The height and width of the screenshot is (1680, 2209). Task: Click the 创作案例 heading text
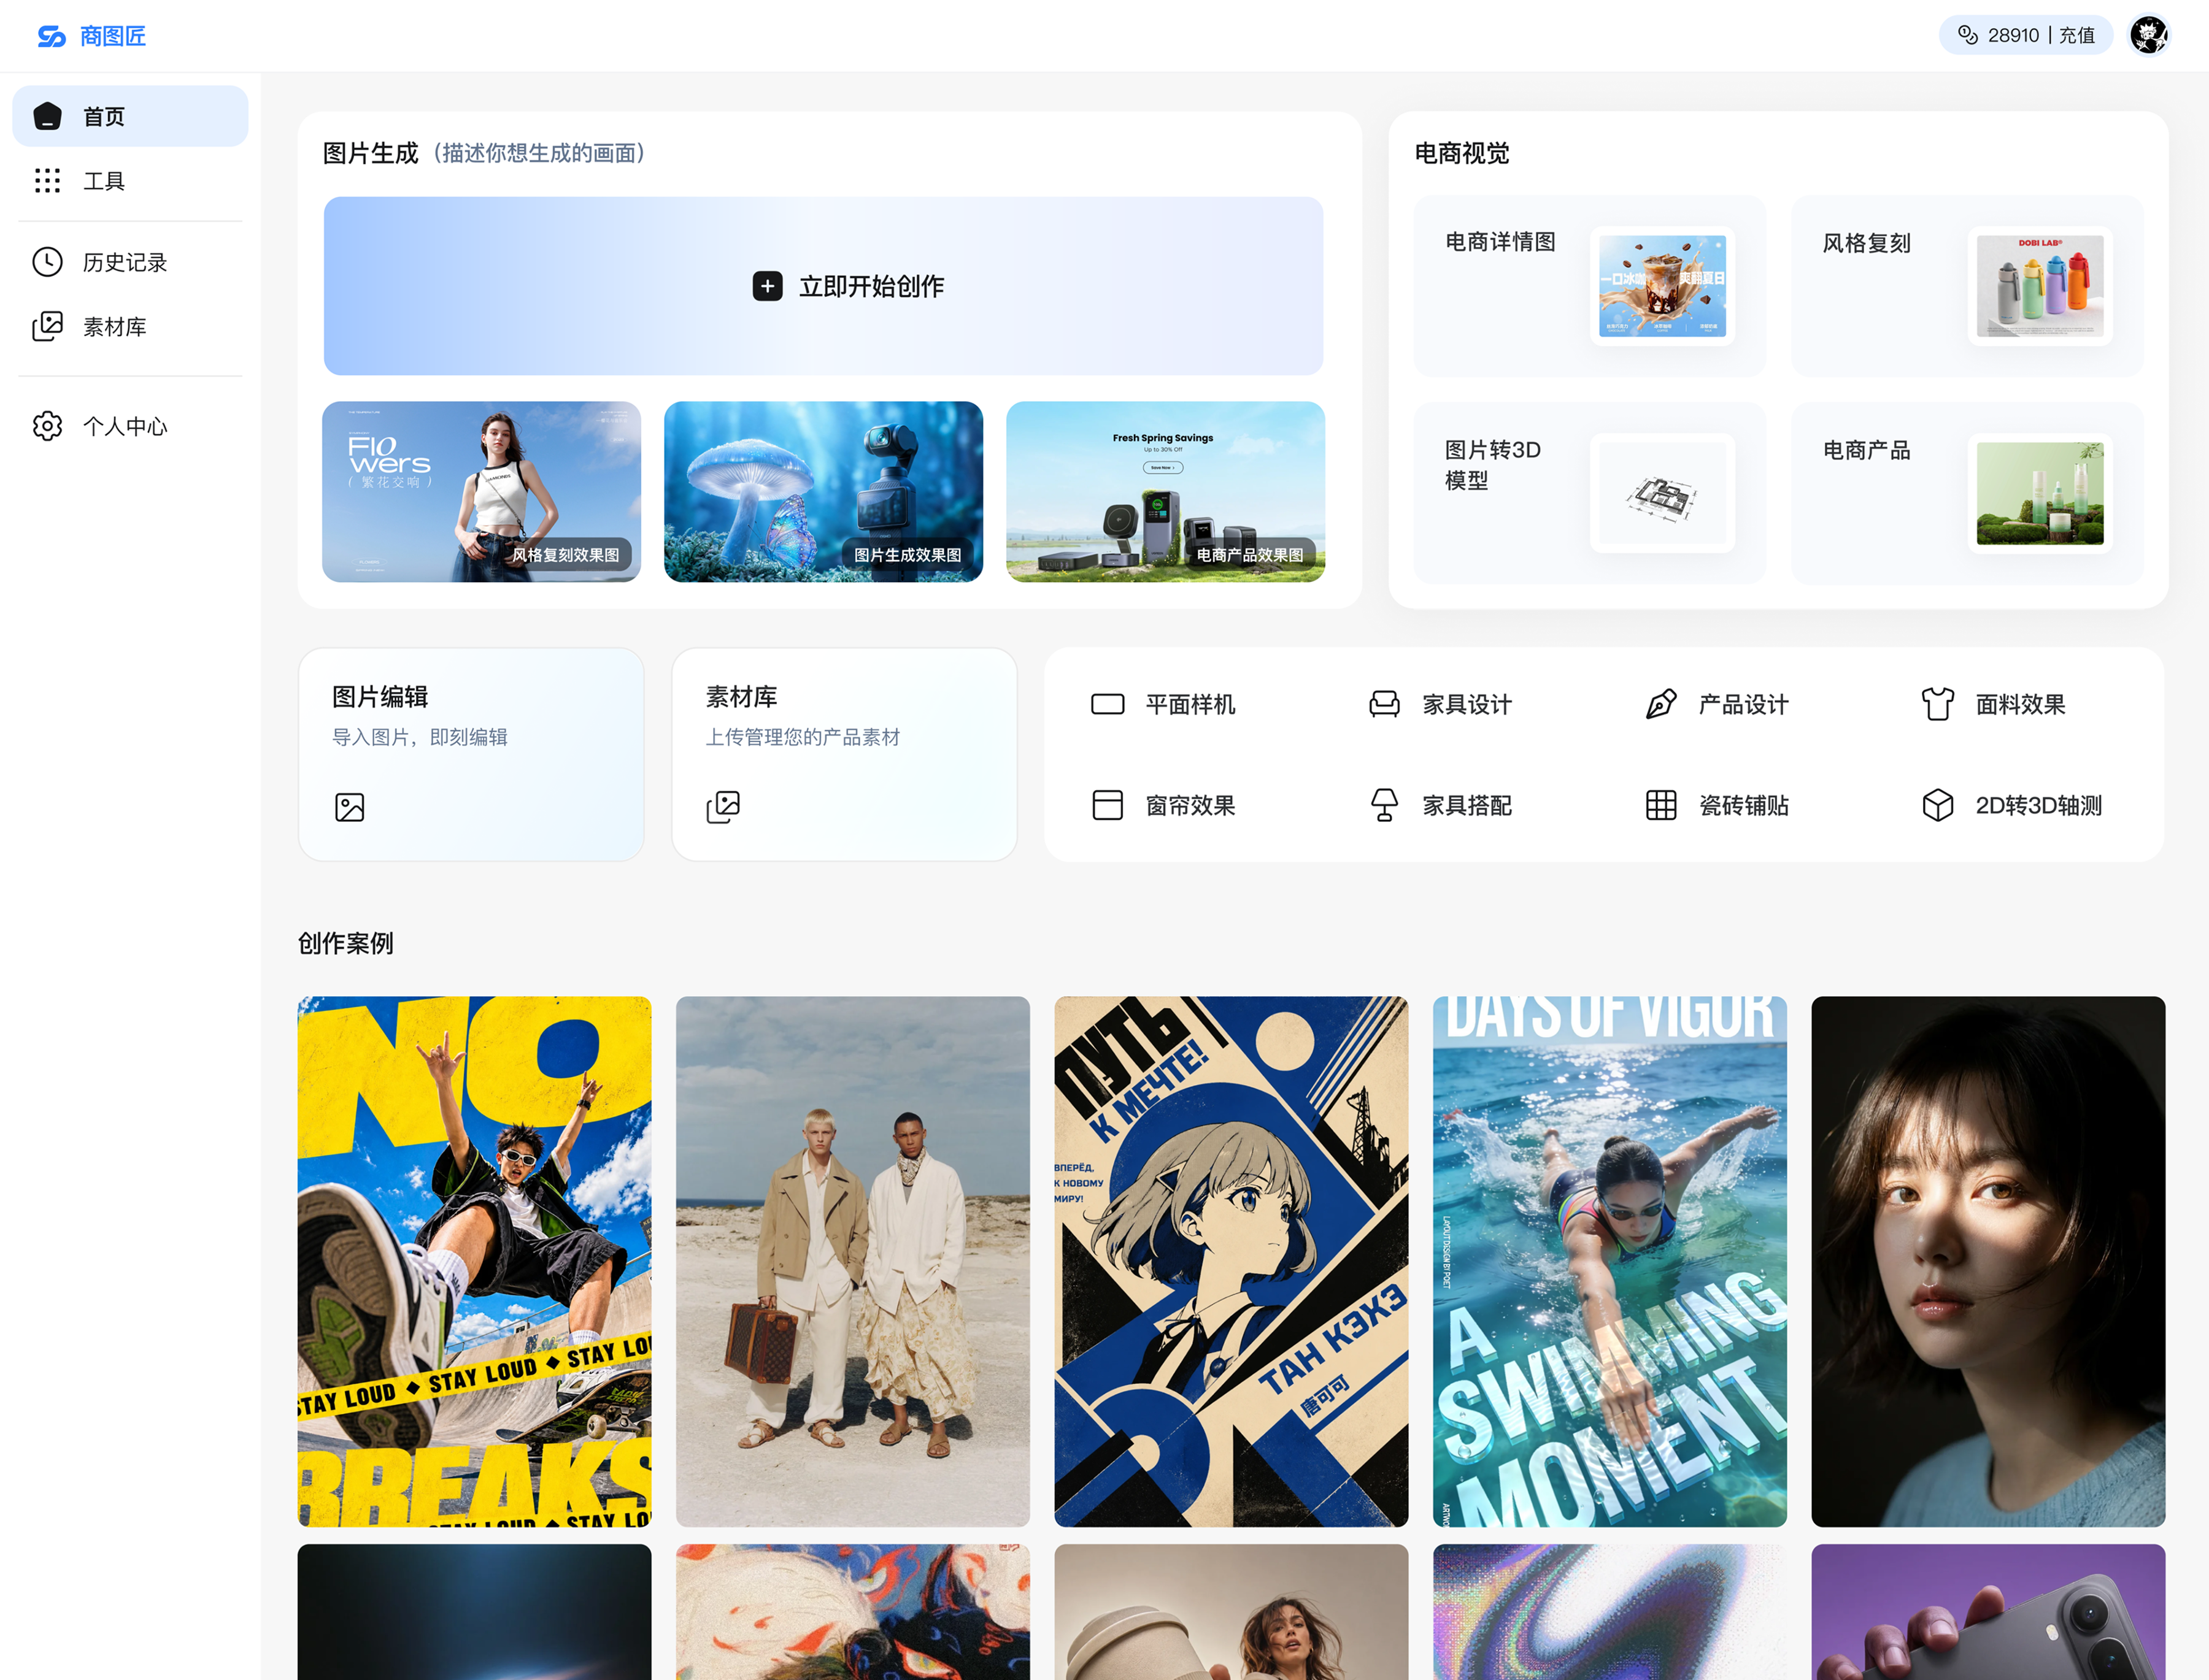coord(345,943)
